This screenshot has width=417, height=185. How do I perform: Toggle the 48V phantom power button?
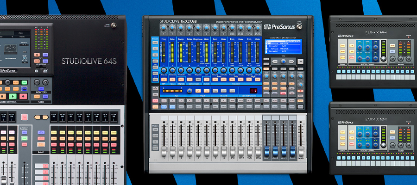point(207,91)
